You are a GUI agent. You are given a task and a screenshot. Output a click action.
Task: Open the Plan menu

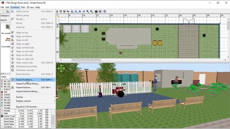pos(23,7)
